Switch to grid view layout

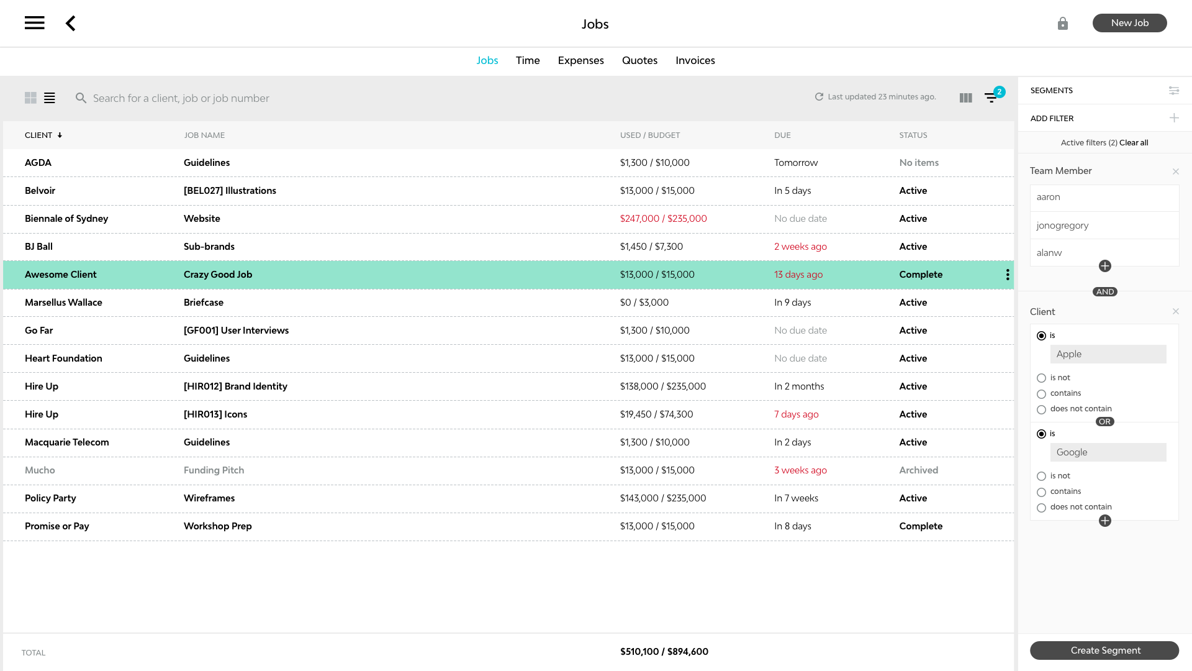[x=30, y=98]
